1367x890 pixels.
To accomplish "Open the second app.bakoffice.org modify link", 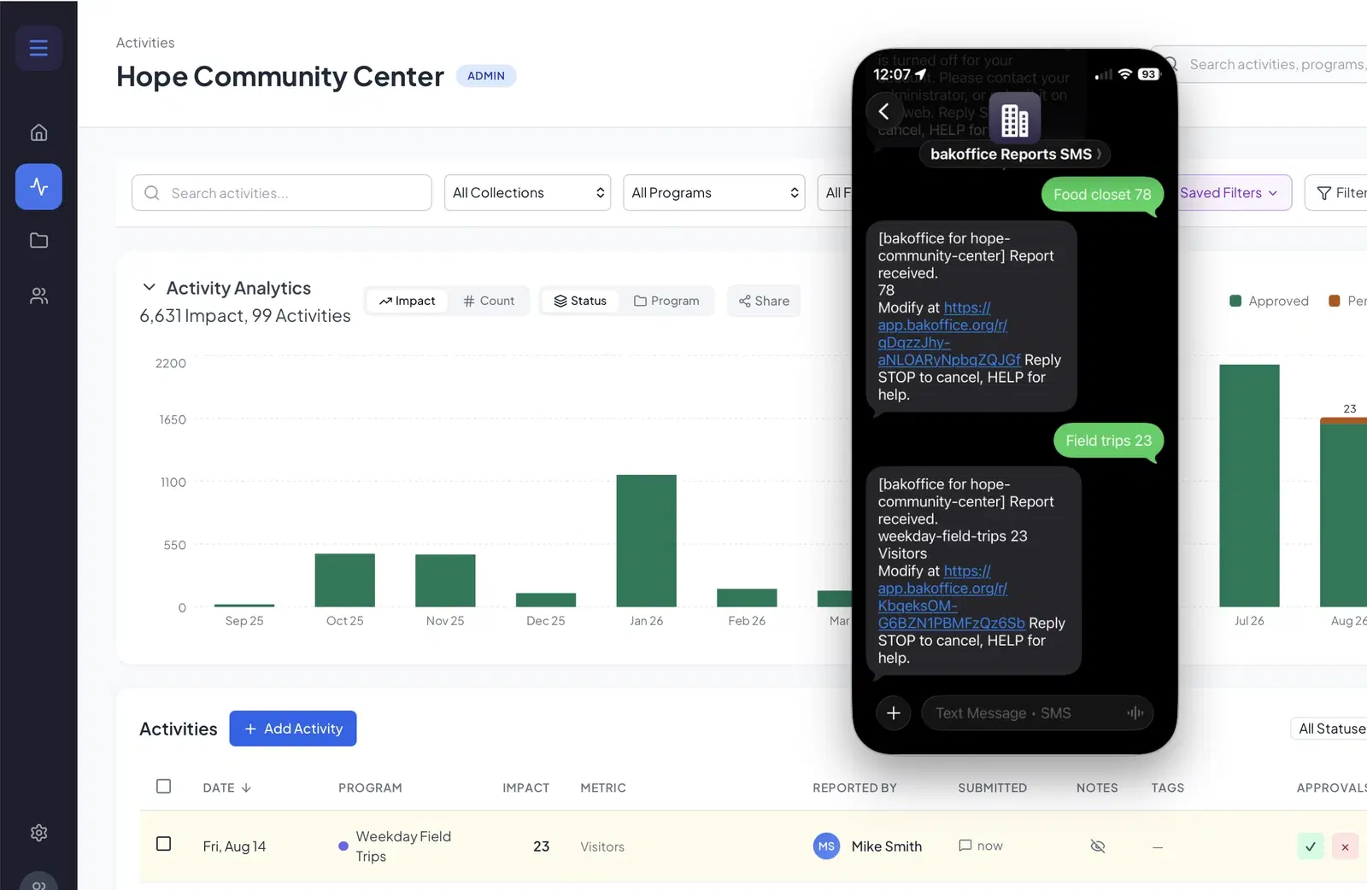I will 951,597.
